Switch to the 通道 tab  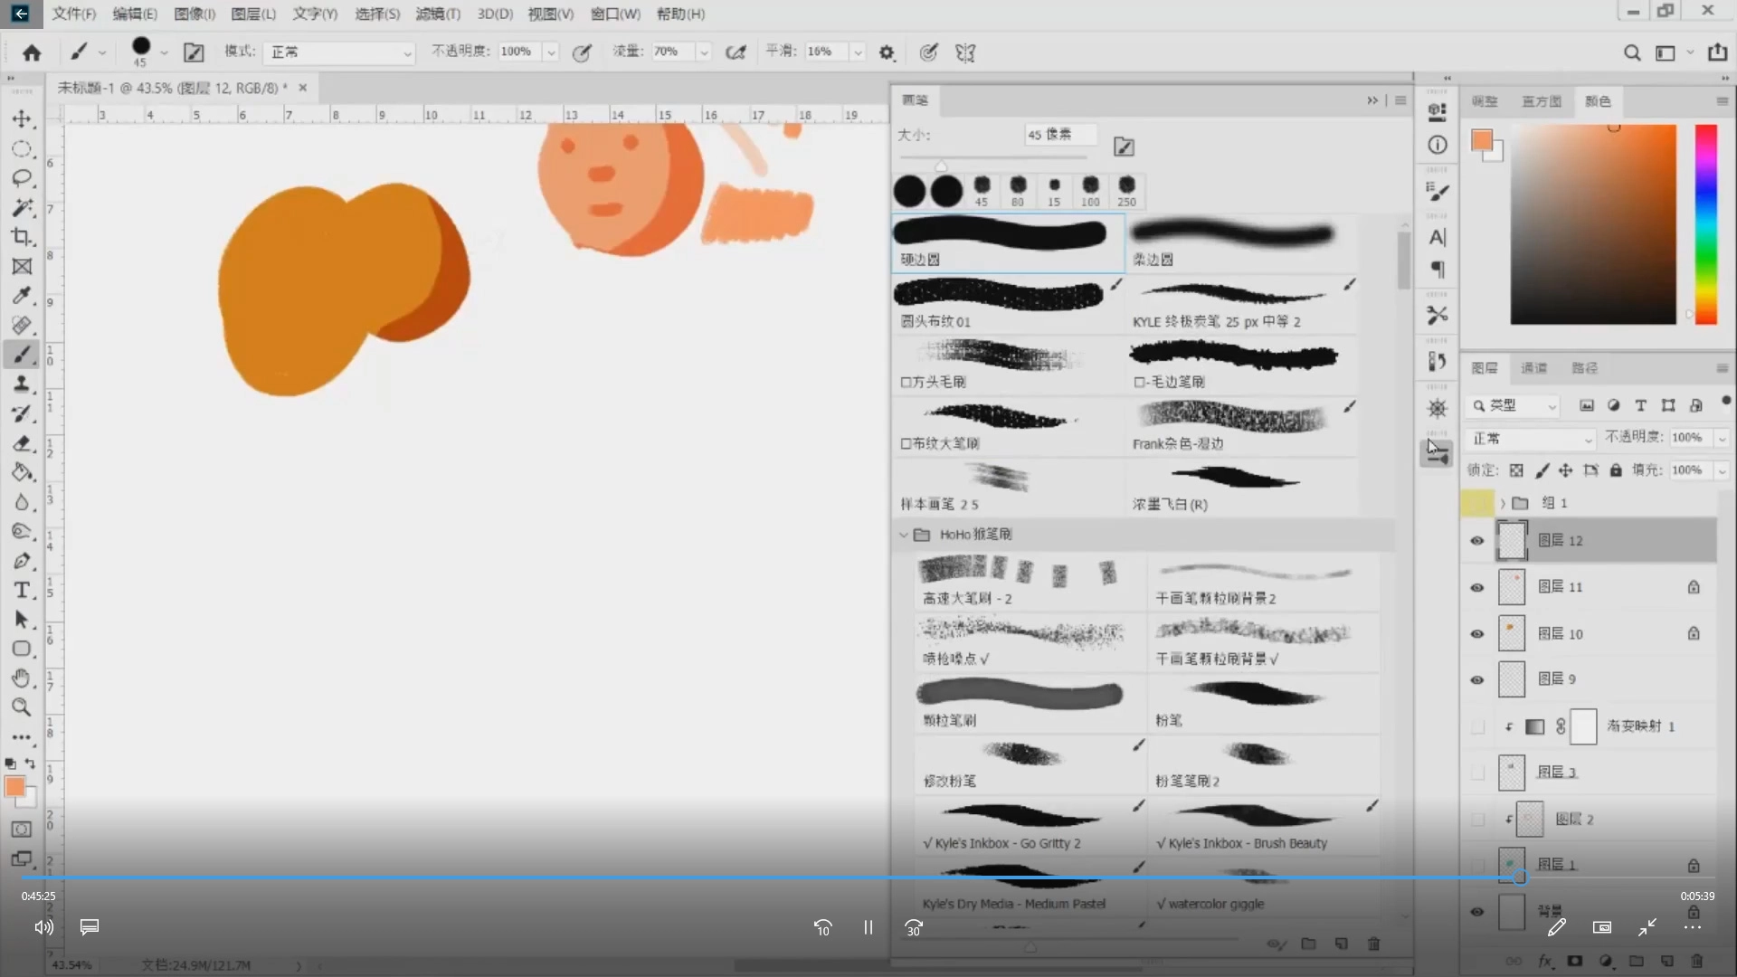point(1533,368)
